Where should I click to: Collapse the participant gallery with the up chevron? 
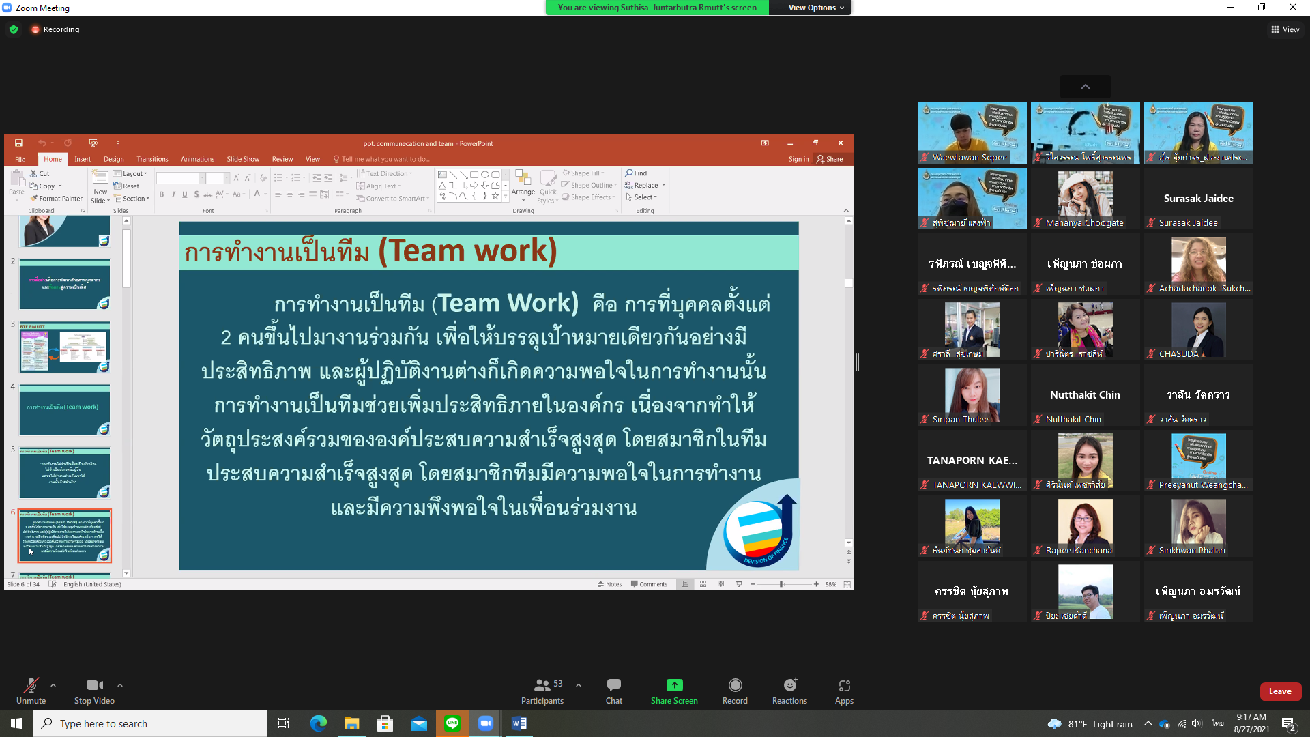click(x=1086, y=87)
